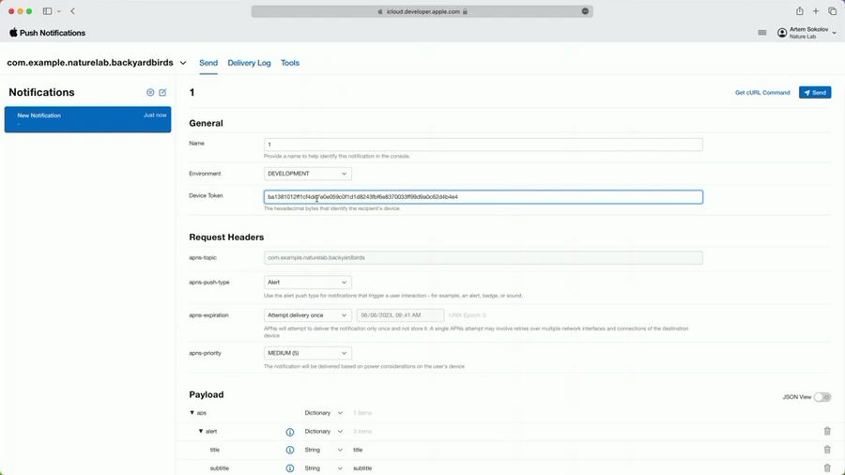Open the apns-priority MEDIUM dropdown

pyautogui.click(x=308, y=353)
